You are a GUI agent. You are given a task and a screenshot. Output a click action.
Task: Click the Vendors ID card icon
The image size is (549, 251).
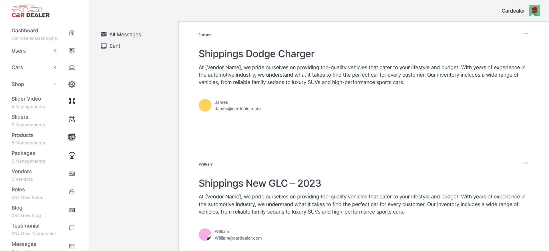click(x=72, y=174)
